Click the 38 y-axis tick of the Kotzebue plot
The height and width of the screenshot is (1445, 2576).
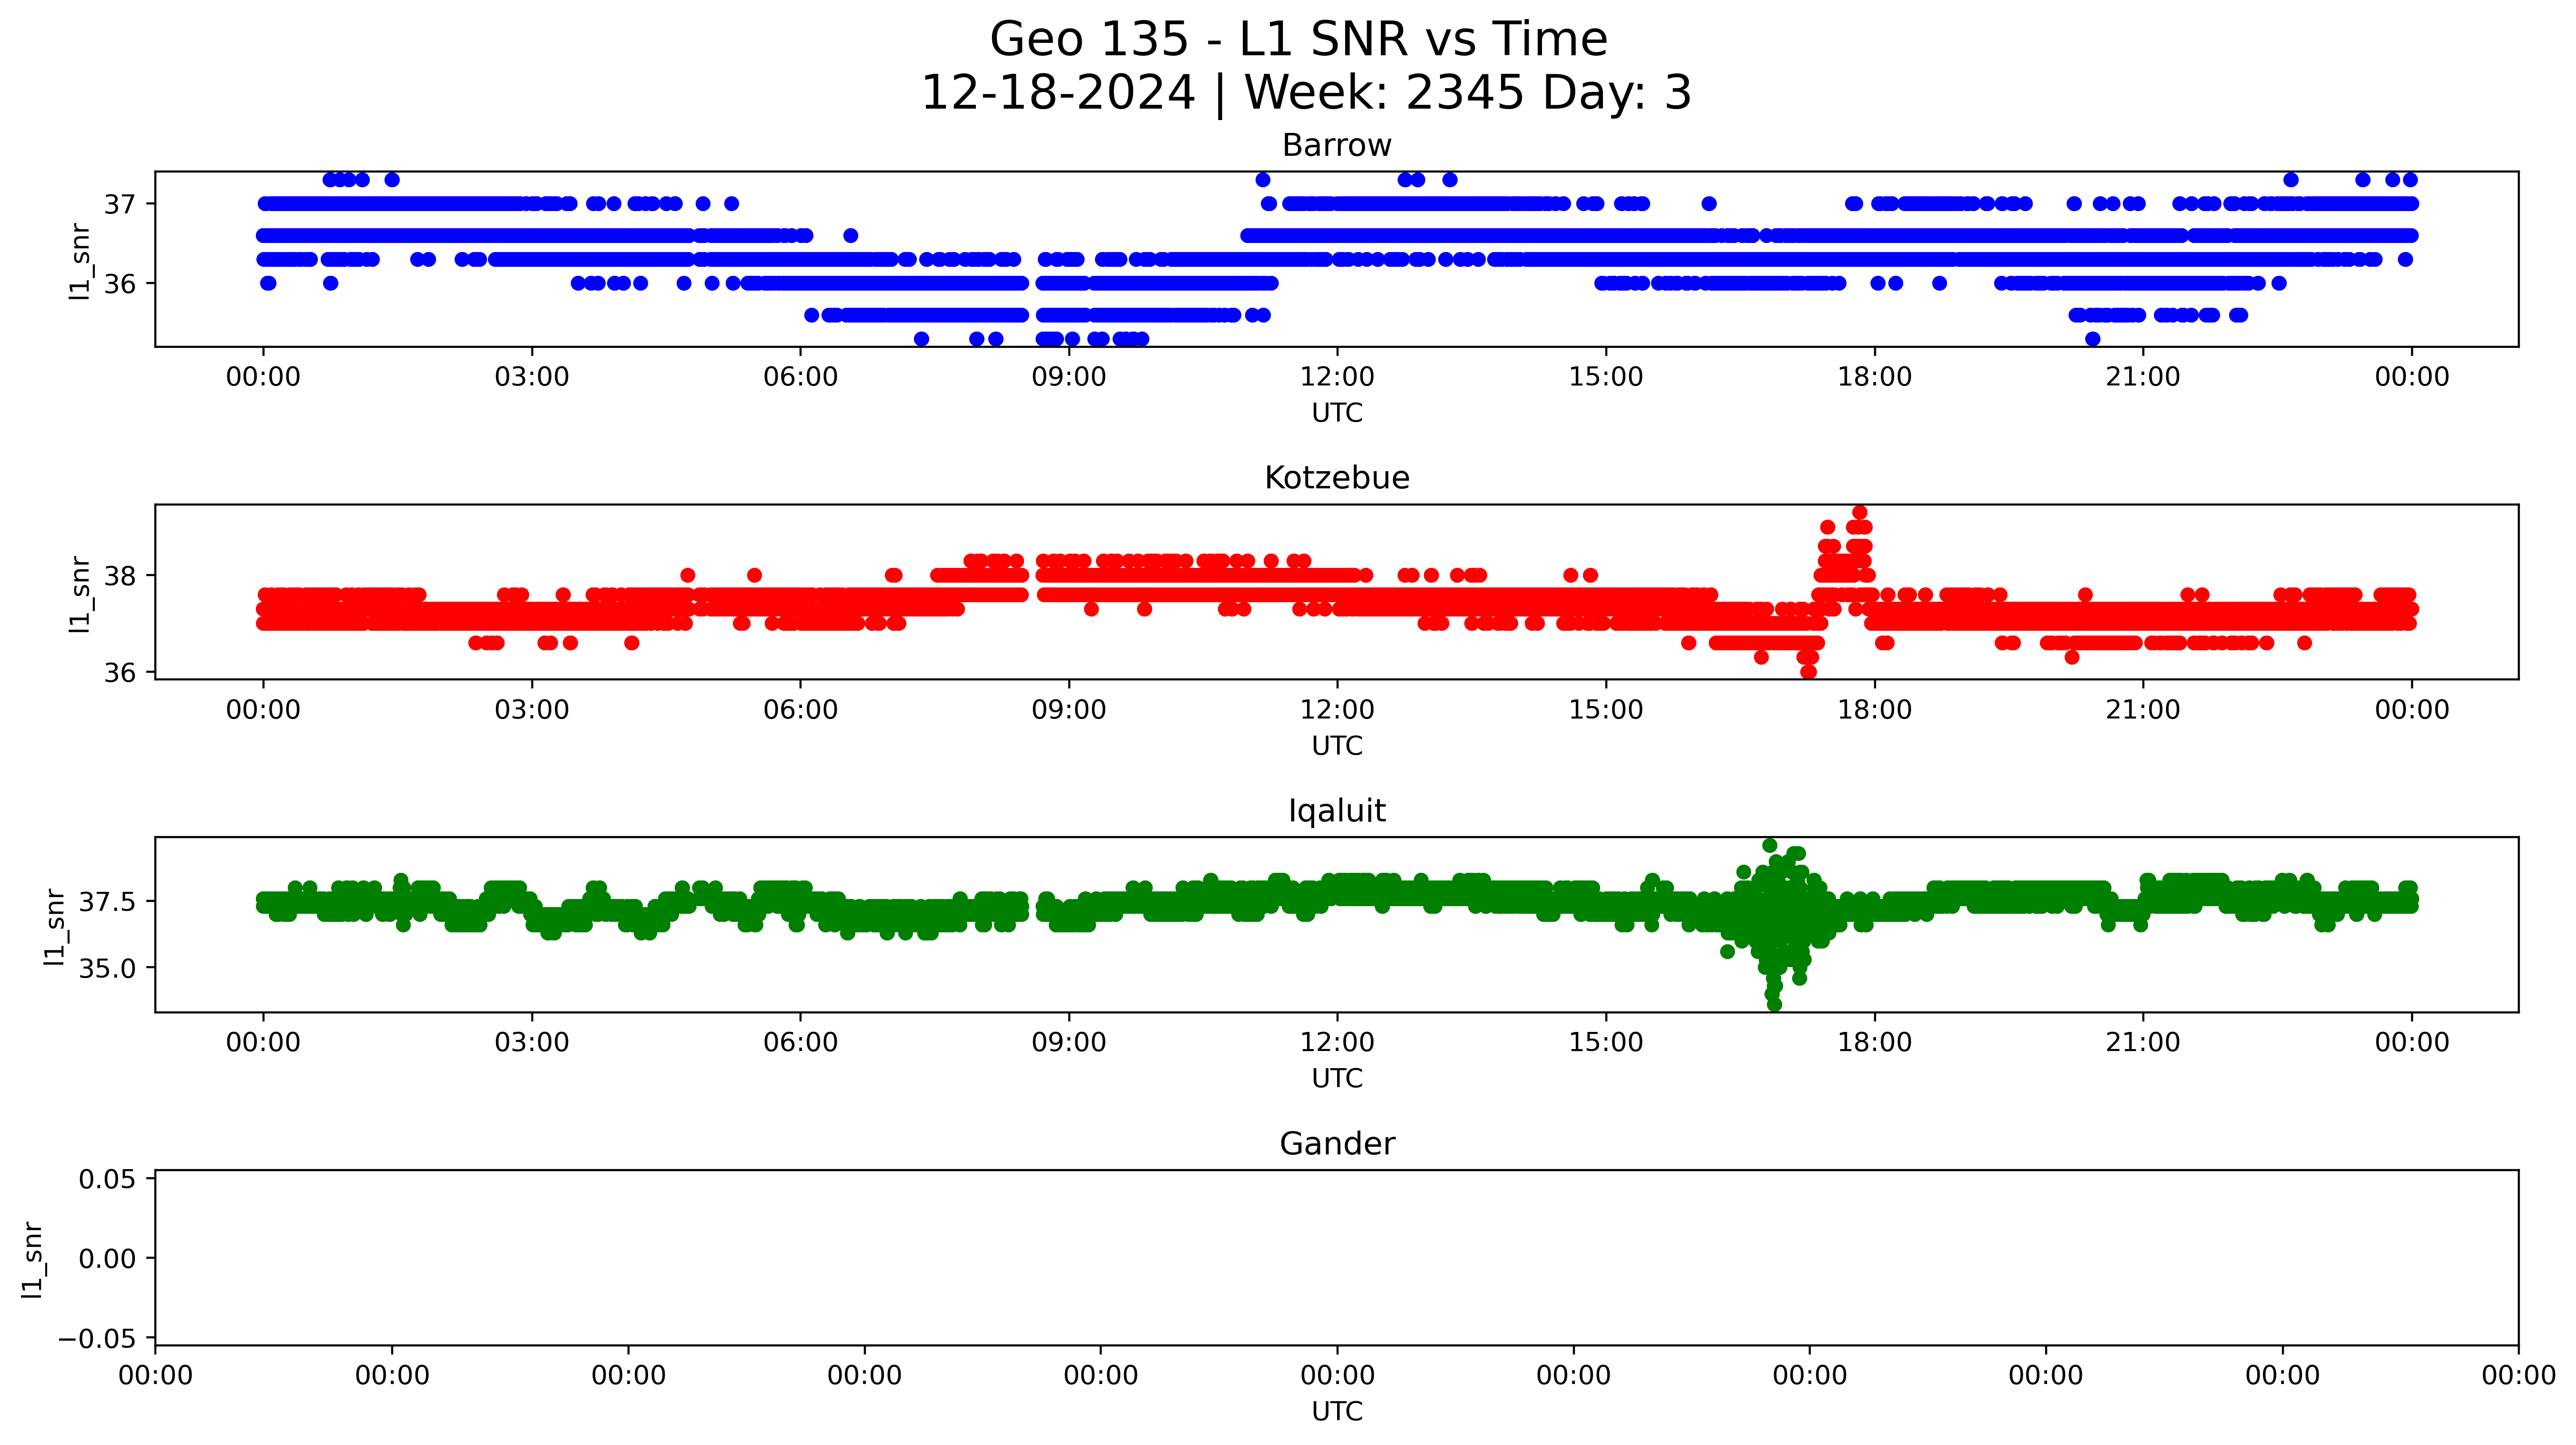tap(120, 576)
